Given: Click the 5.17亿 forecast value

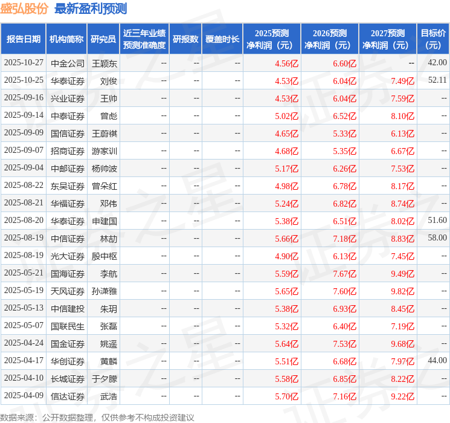Looking at the screenshot, I should (286, 169).
